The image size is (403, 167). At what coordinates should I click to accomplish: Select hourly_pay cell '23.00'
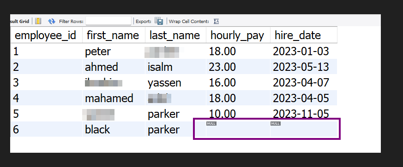click(238, 67)
